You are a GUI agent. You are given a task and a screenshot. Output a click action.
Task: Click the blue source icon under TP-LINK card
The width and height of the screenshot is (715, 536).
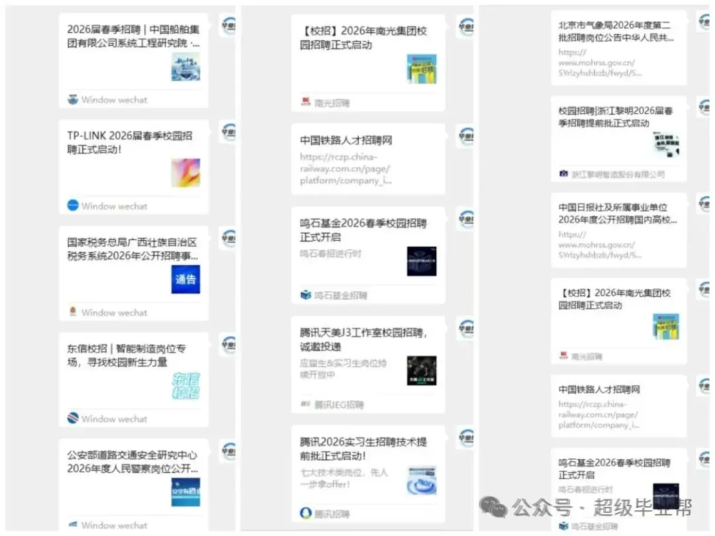73,206
